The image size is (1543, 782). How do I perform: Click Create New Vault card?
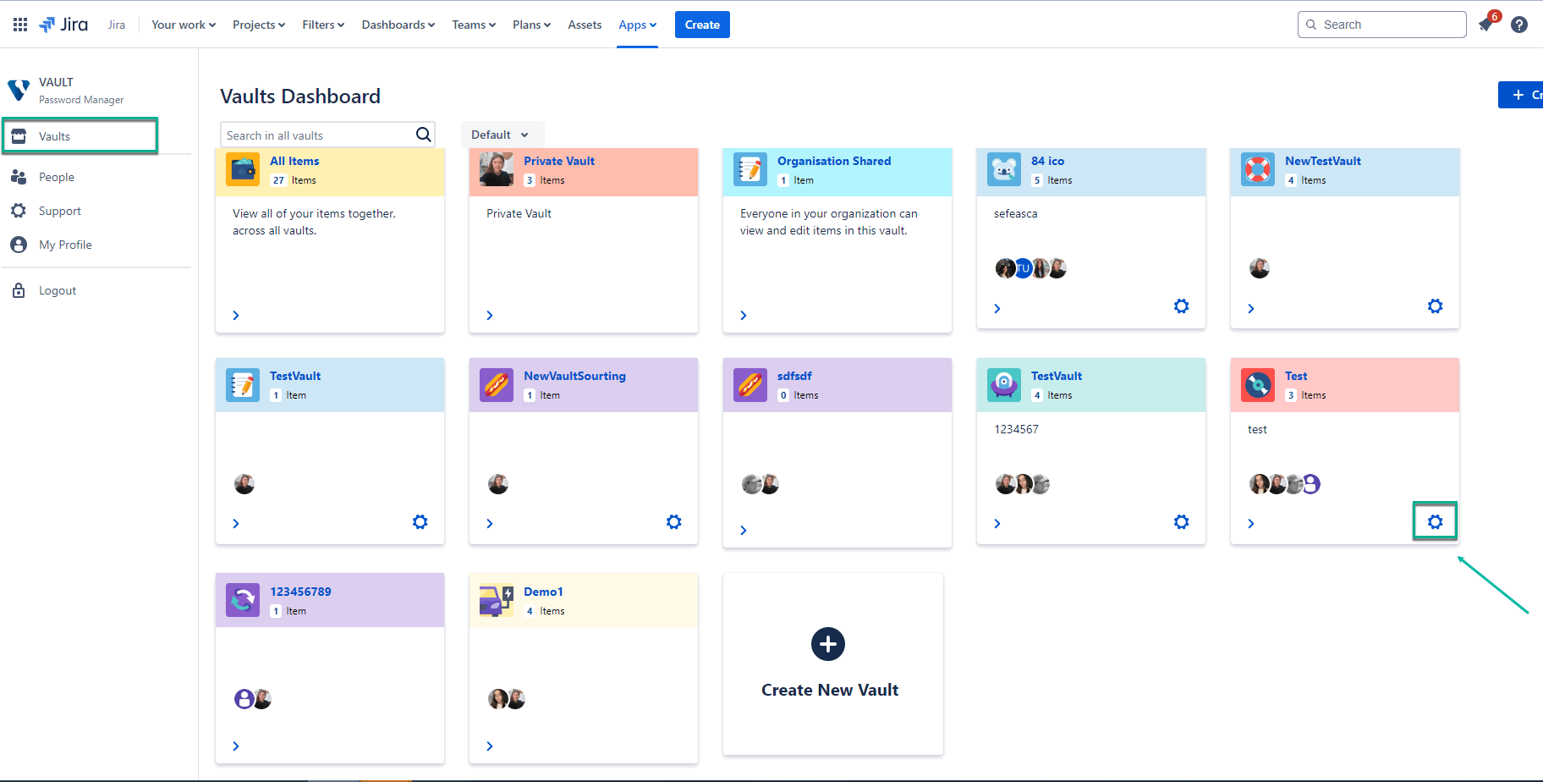(x=831, y=664)
